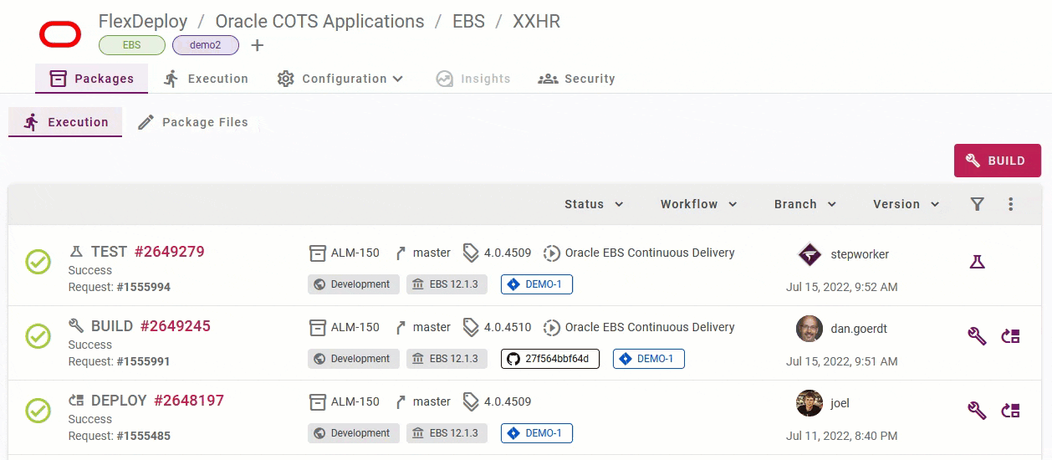
Task: Click success check icon for BUILD #2649245
Action: [38, 336]
